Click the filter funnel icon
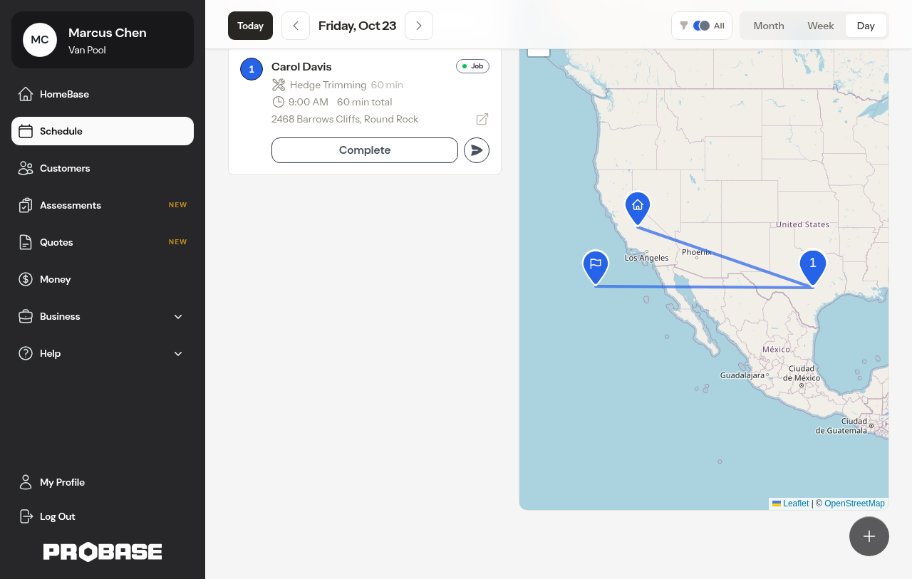This screenshot has height=579, width=912. tap(684, 26)
